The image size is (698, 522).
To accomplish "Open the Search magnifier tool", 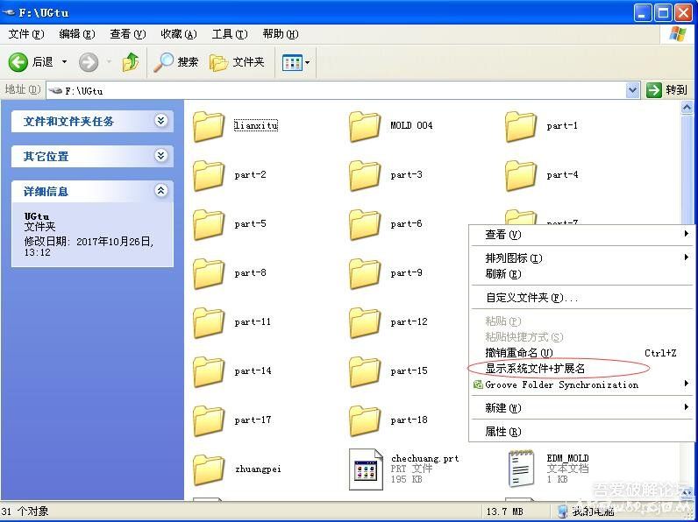I will (164, 62).
